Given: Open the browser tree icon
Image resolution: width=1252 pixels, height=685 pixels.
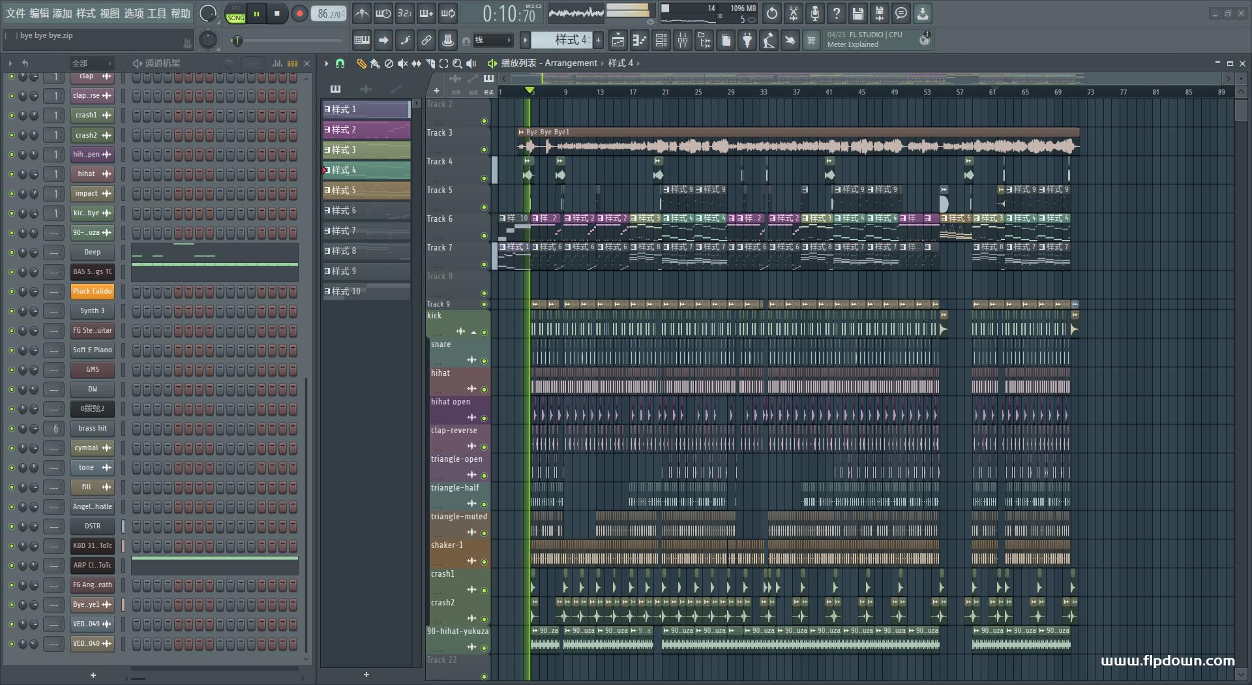Looking at the screenshot, I should (x=704, y=40).
